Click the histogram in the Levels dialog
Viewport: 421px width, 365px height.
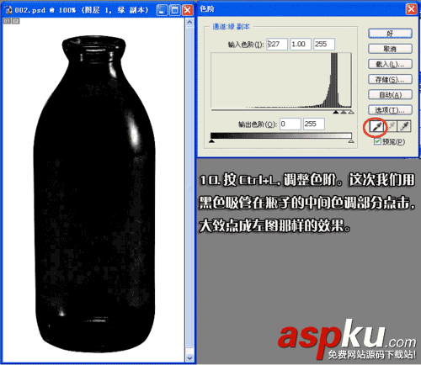[x=281, y=81]
